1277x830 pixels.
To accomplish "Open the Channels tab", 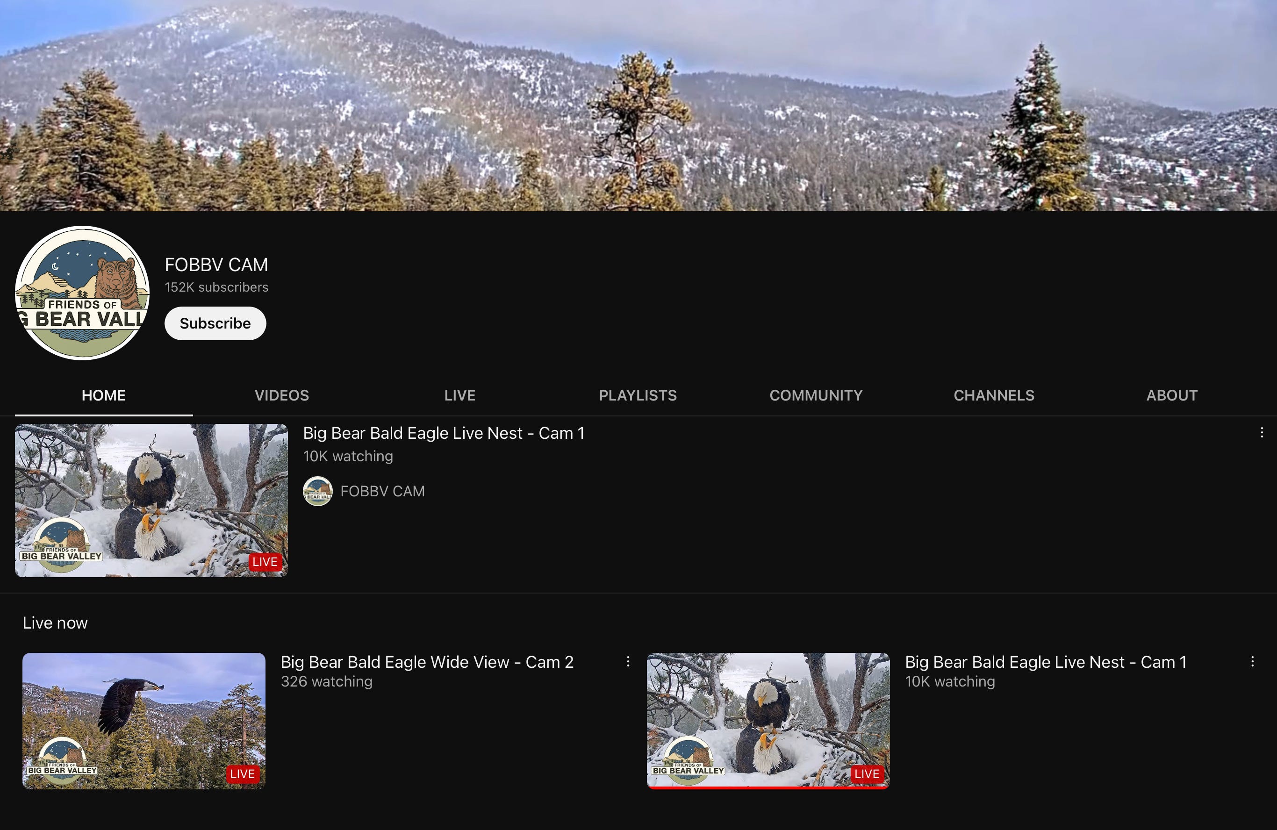I will (994, 395).
